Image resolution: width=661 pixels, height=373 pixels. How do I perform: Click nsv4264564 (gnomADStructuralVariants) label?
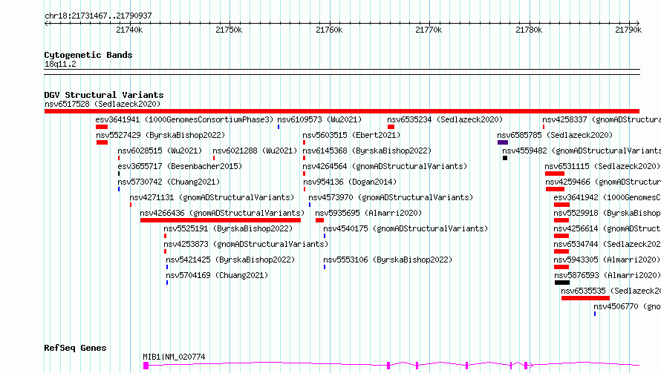click(385, 166)
